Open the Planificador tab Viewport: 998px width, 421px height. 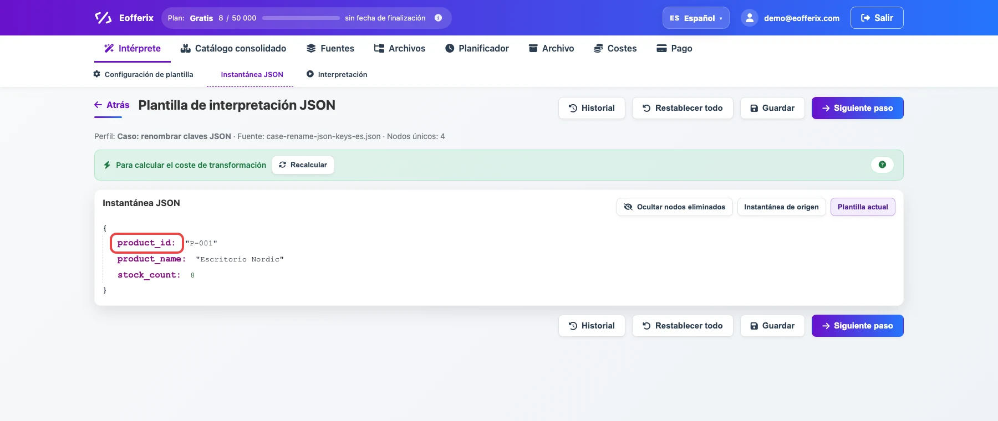pyautogui.click(x=477, y=48)
